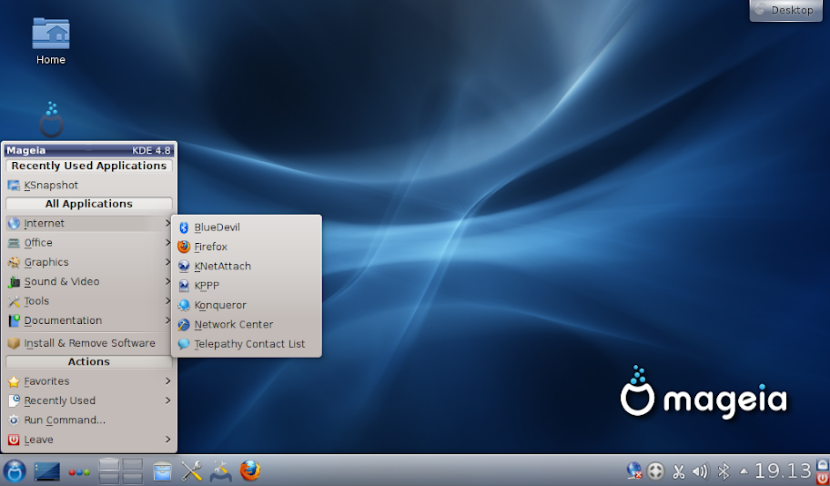Open the Mageia start menu launcher
830x486 pixels.
pos(15,471)
